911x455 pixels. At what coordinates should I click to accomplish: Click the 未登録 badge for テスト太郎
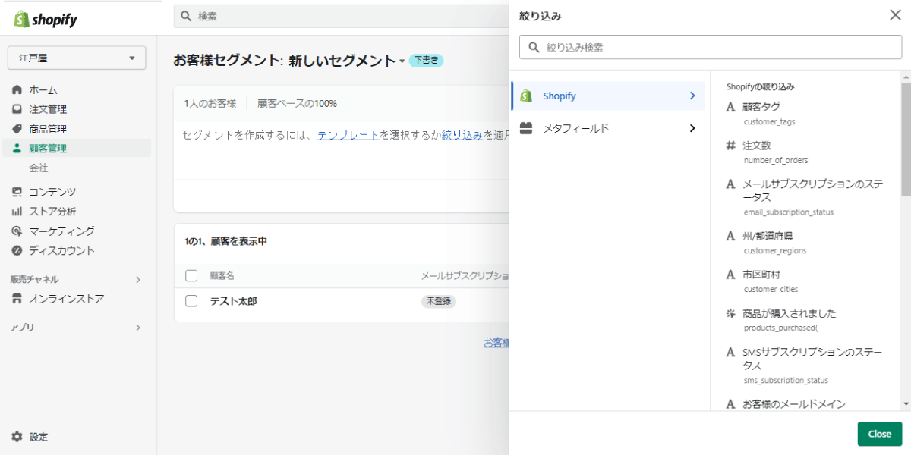coord(439,301)
